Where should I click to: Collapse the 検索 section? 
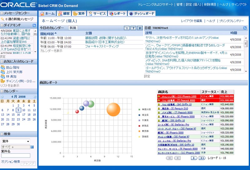coord(2,134)
